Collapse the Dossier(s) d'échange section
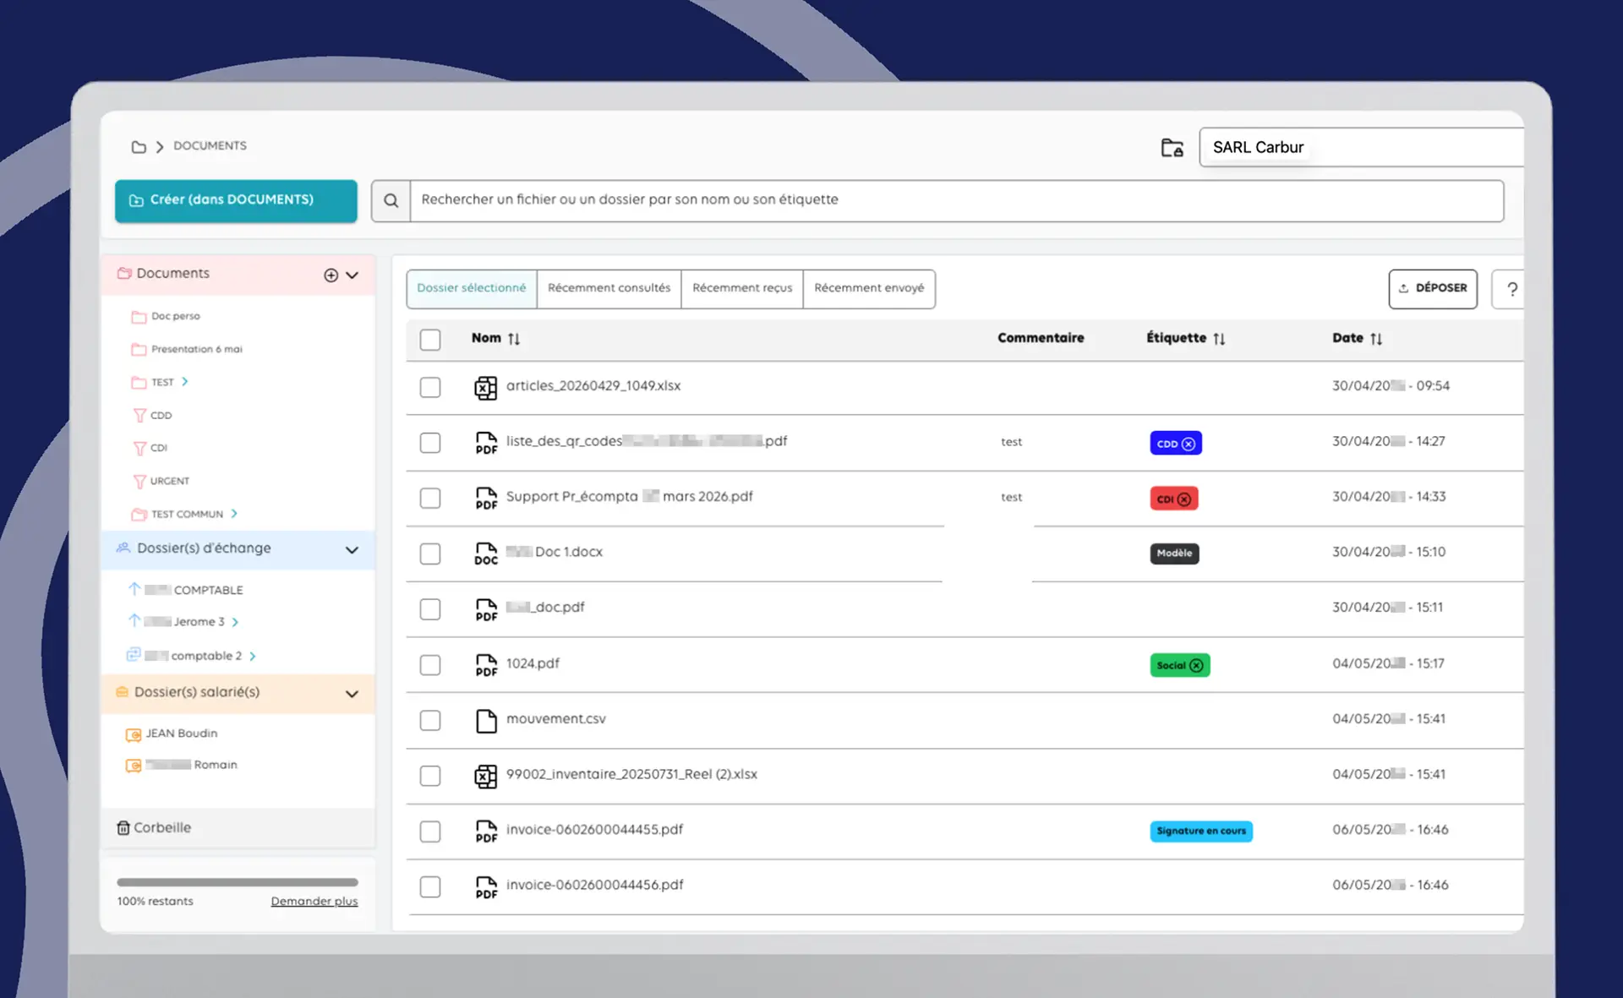The width and height of the screenshot is (1623, 998). 352,549
